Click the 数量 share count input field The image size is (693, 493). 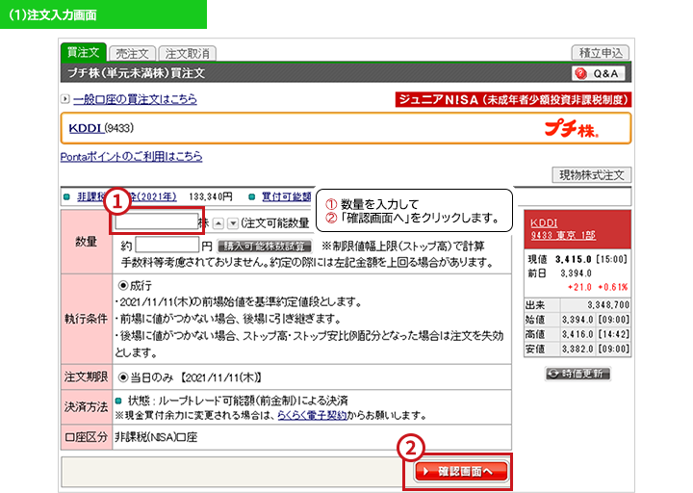coord(157,222)
